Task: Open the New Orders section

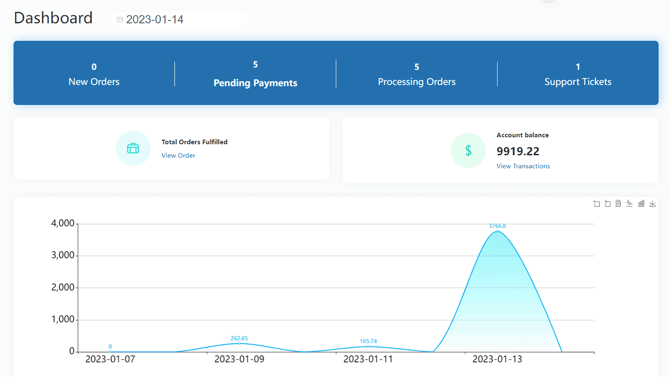Action: tap(94, 75)
